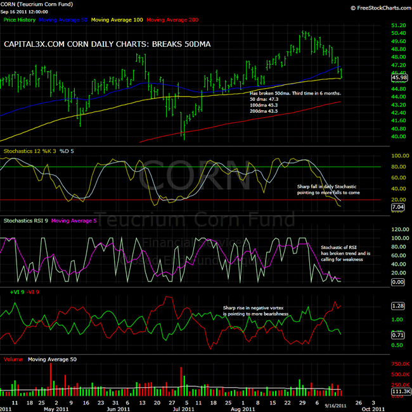Viewport: 412px width, 412px height.
Task: Click the FreeStockCharts.com arrow logo icon
Action: point(352,8)
